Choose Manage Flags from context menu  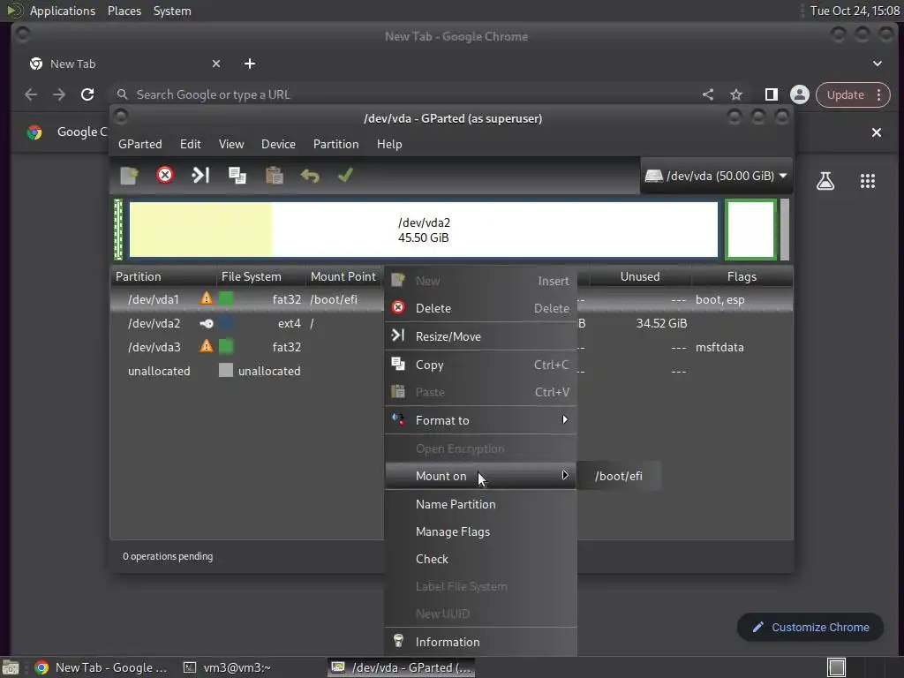pyautogui.click(x=480, y=531)
